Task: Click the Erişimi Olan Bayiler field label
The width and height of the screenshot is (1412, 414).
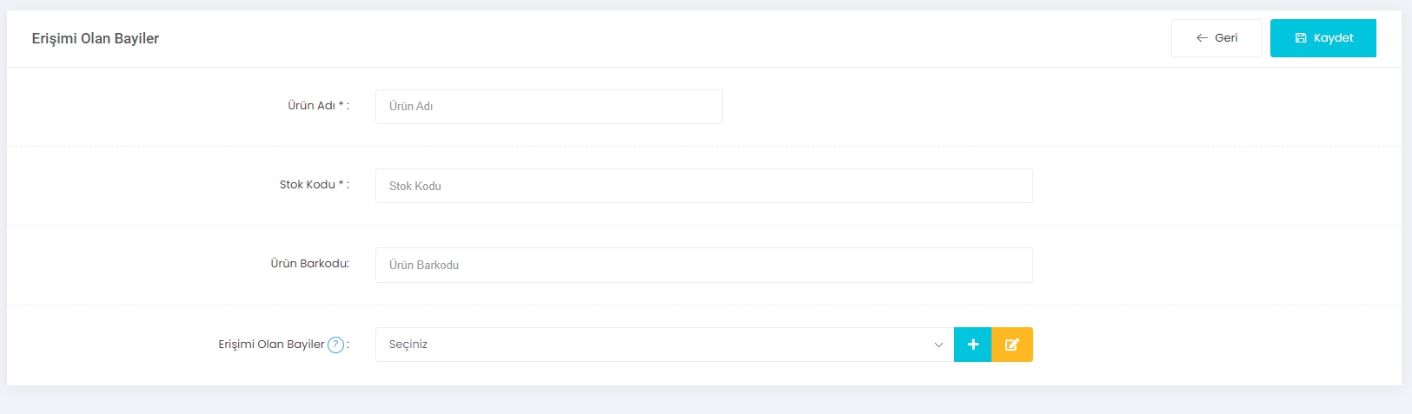Action: (x=271, y=345)
